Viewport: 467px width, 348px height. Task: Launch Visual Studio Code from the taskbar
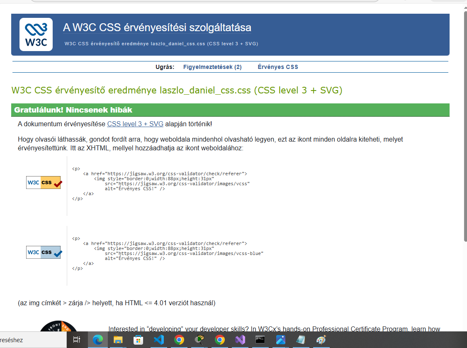pyautogui.click(x=159, y=340)
